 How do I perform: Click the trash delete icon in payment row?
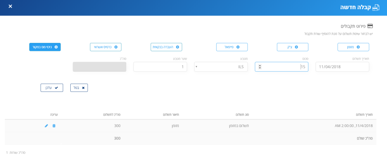(54, 126)
